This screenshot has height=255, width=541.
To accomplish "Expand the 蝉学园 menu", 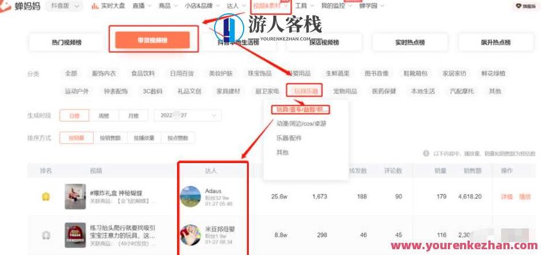I will tap(371, 6).
